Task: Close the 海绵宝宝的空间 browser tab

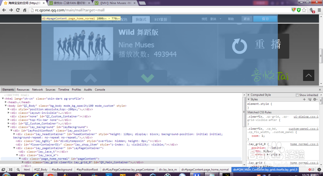Action: (44, 3)
